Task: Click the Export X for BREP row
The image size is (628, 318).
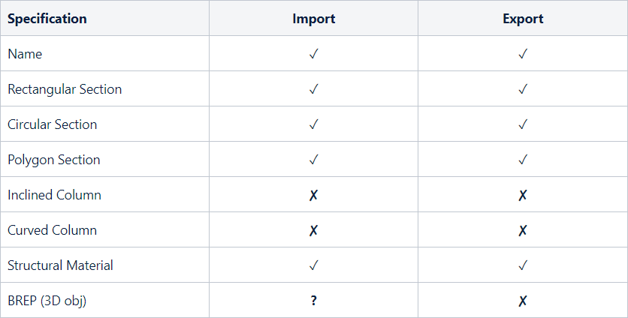Action: click(x=523, y=301)
